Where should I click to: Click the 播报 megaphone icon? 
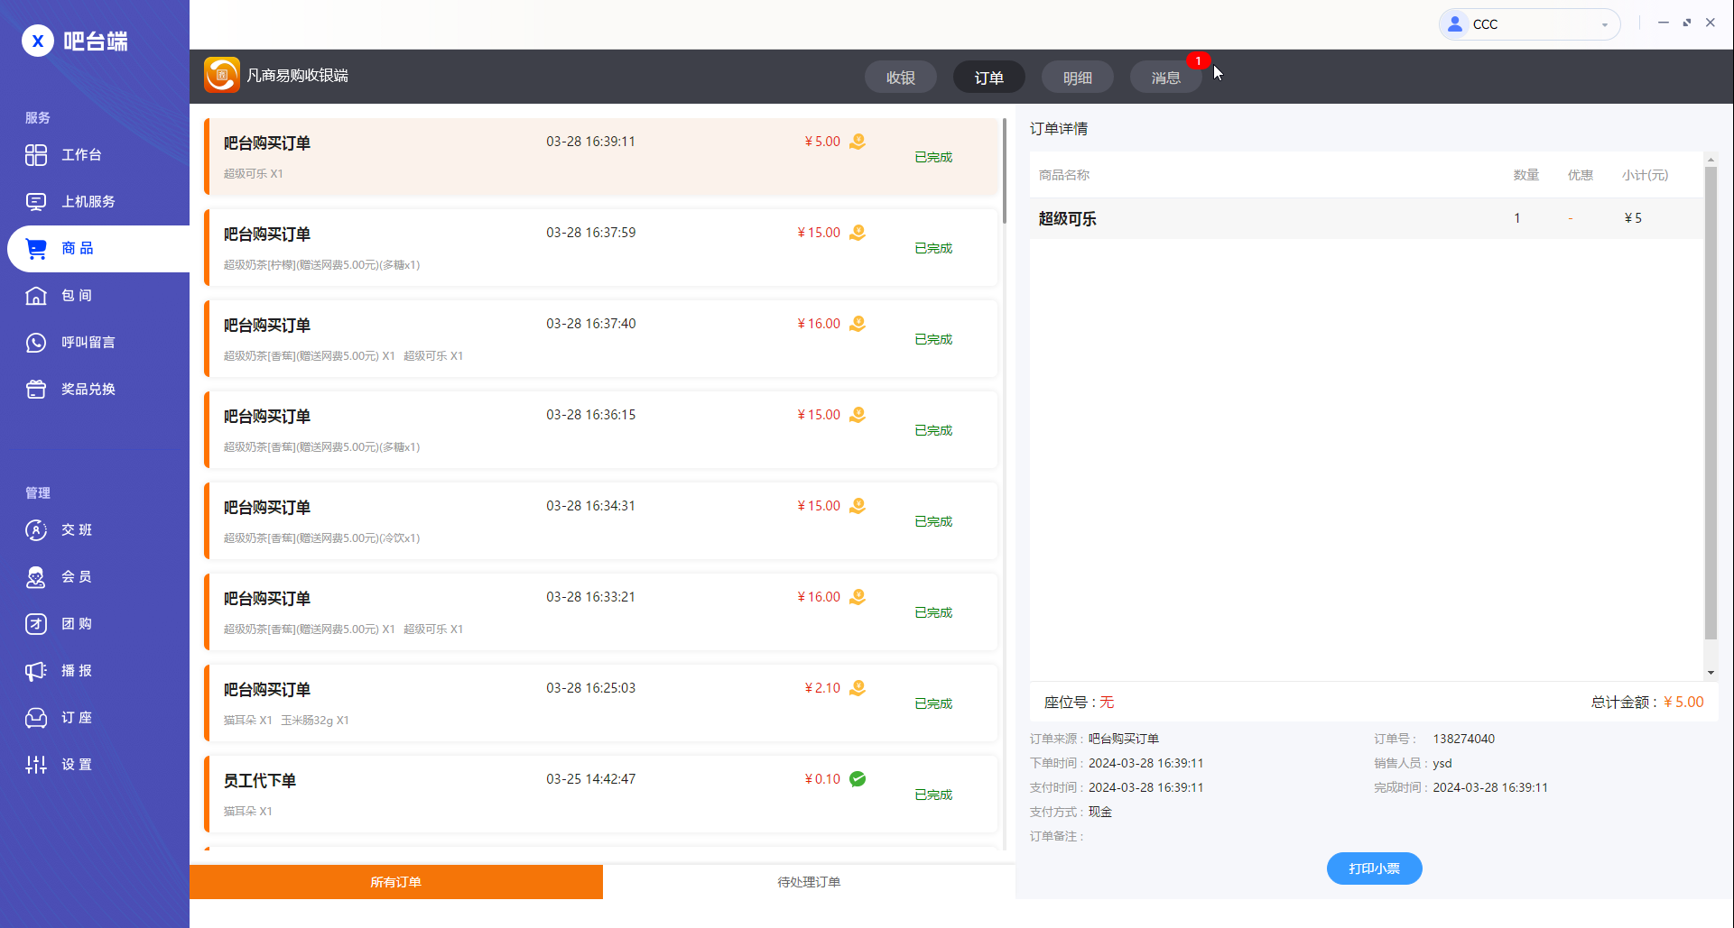pos(36,671)
